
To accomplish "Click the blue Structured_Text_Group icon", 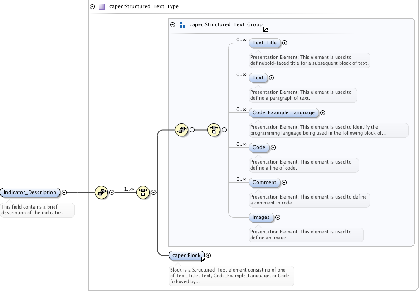I will 182,25.
